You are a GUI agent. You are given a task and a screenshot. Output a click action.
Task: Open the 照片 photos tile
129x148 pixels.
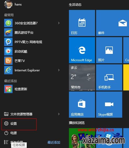tap(109, 50)
